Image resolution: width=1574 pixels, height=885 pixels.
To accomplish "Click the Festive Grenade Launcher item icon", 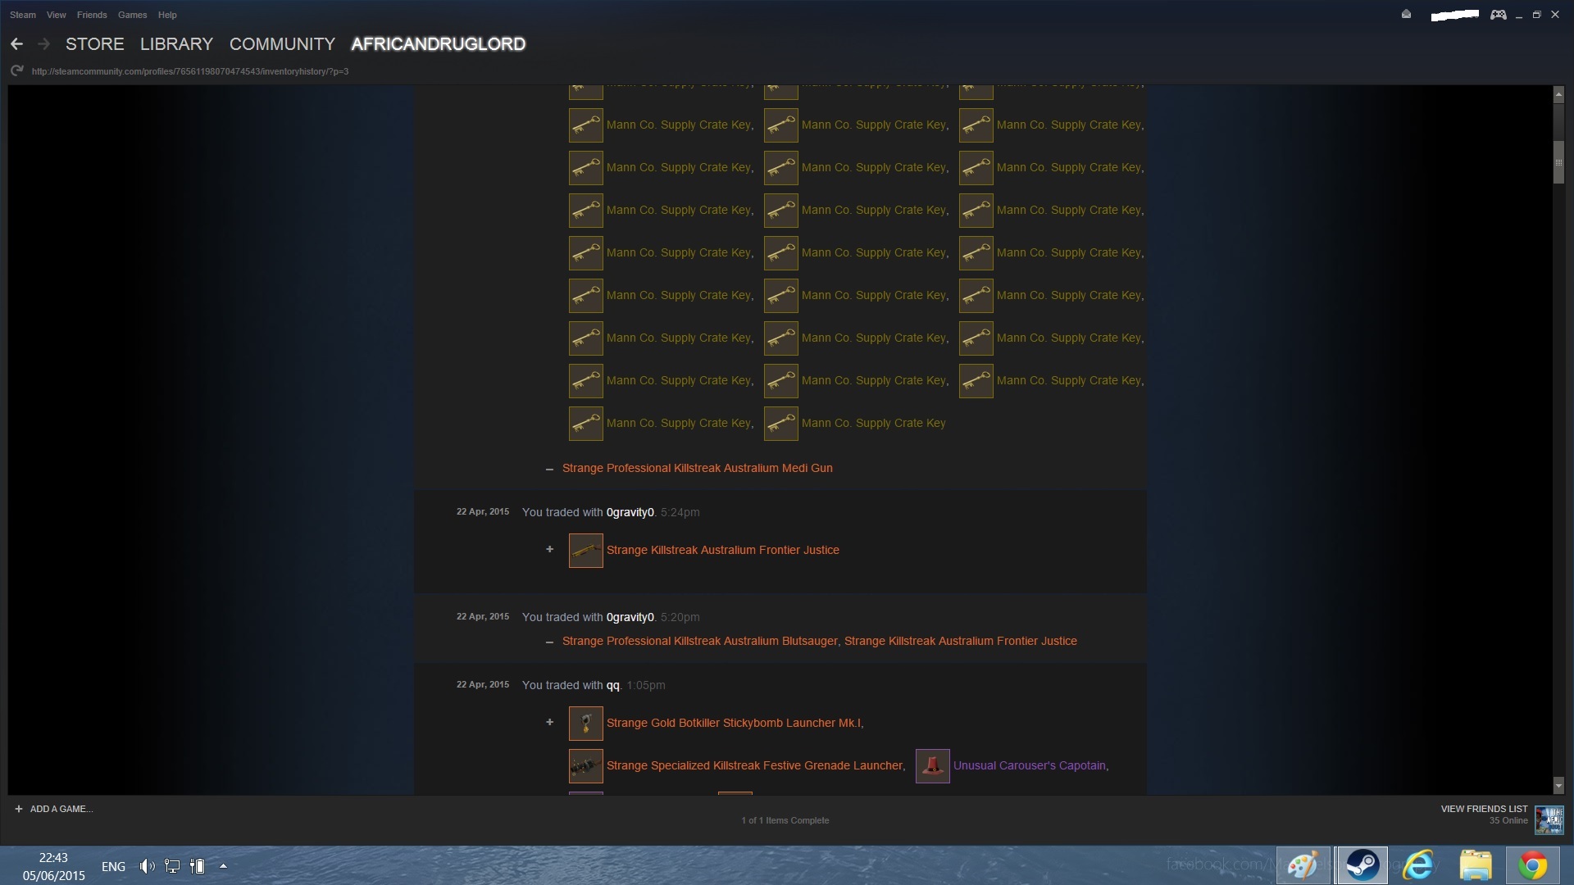I will (585, 766).
